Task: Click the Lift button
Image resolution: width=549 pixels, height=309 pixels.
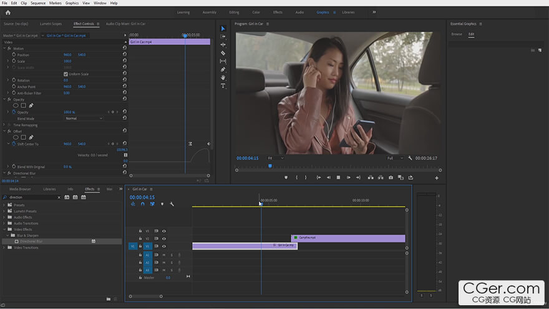Action: 371,178
